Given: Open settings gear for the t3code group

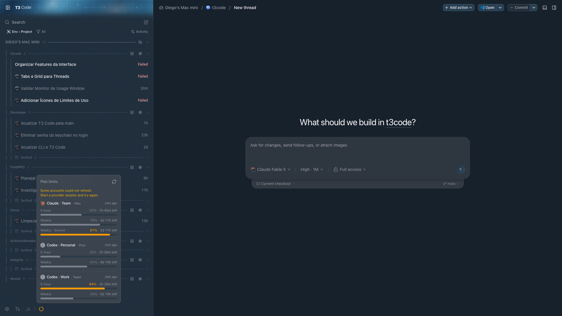Looking at the screenshot, I should click(x=140, y=54).
